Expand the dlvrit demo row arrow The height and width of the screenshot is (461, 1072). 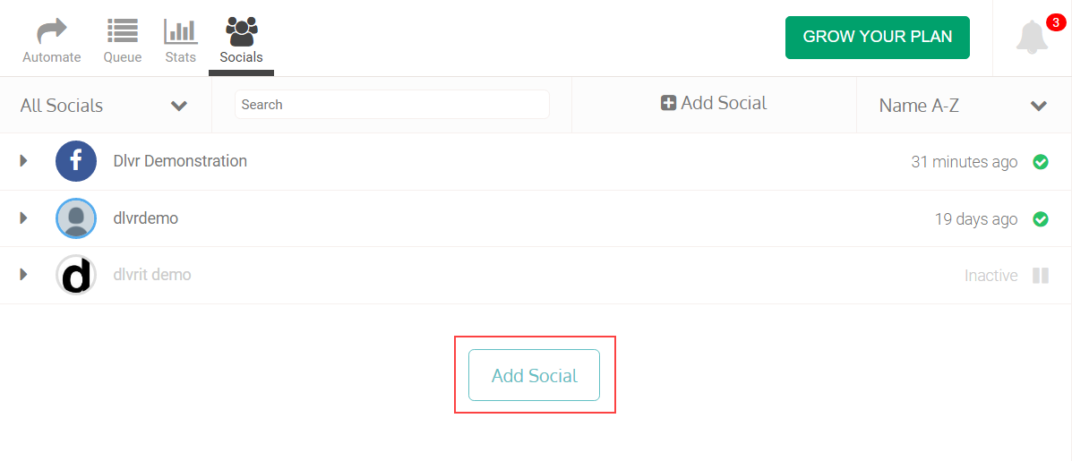coord(24,275)
